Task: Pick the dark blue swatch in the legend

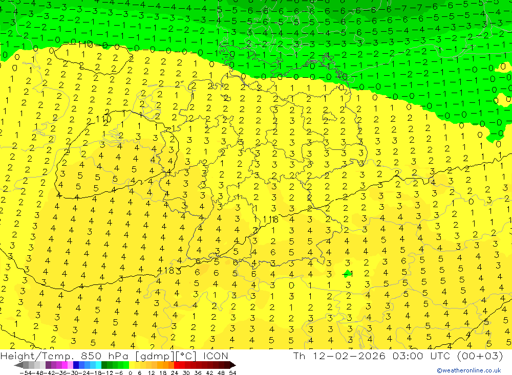Action: [x=76, y=365]
